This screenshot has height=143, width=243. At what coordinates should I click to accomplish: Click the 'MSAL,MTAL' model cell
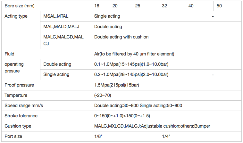tap(56, 16)
